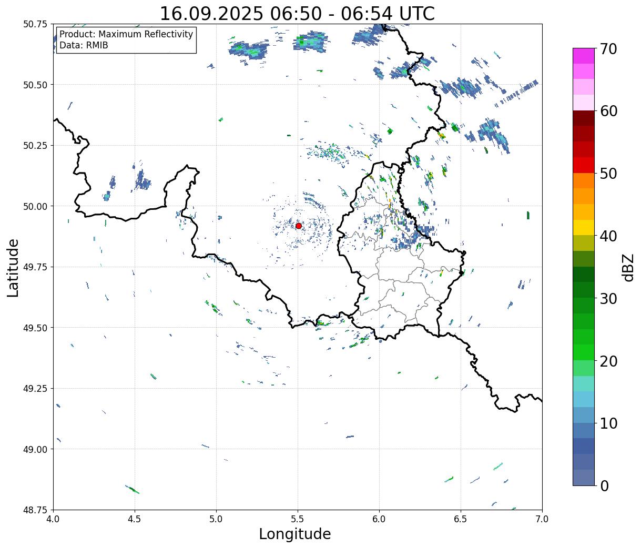Screen dimensions: 641x547
Task: Click the dark maroon colorbar segment below 60
Action: tap(584, 118)
